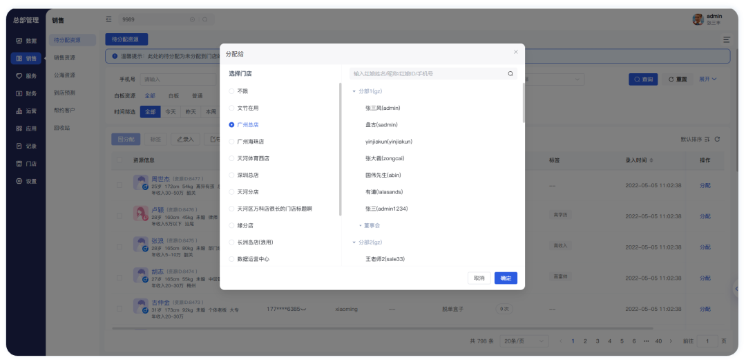Click the matchmaker list scrollbar in dialog
Viewport: 746px width, 362px height.
[x=524, y=103]
